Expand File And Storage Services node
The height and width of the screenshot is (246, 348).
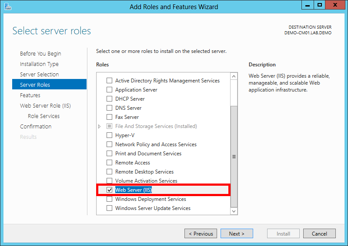99,126
